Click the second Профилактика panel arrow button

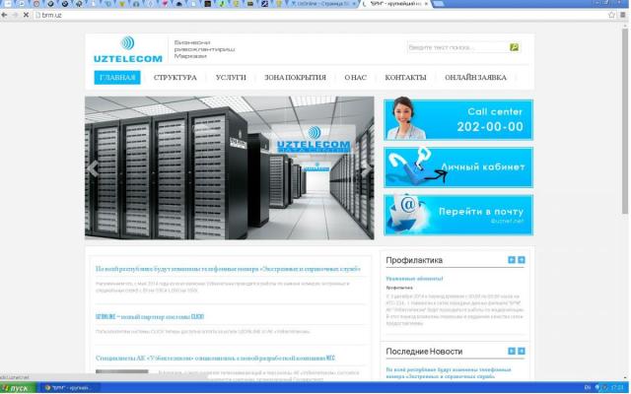[522, 260]
